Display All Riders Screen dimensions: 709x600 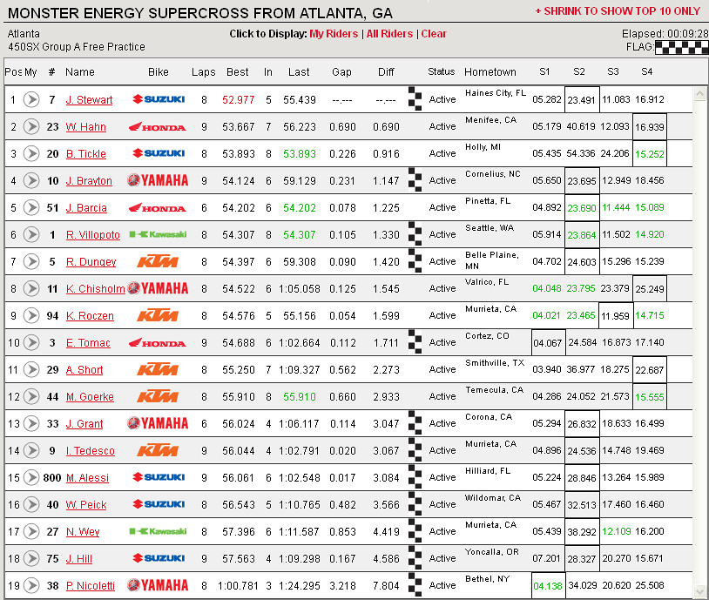(389, 34)
